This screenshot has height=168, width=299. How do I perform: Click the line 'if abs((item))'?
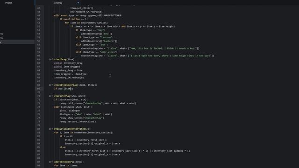pyautogui.click(x=64, y=89)
